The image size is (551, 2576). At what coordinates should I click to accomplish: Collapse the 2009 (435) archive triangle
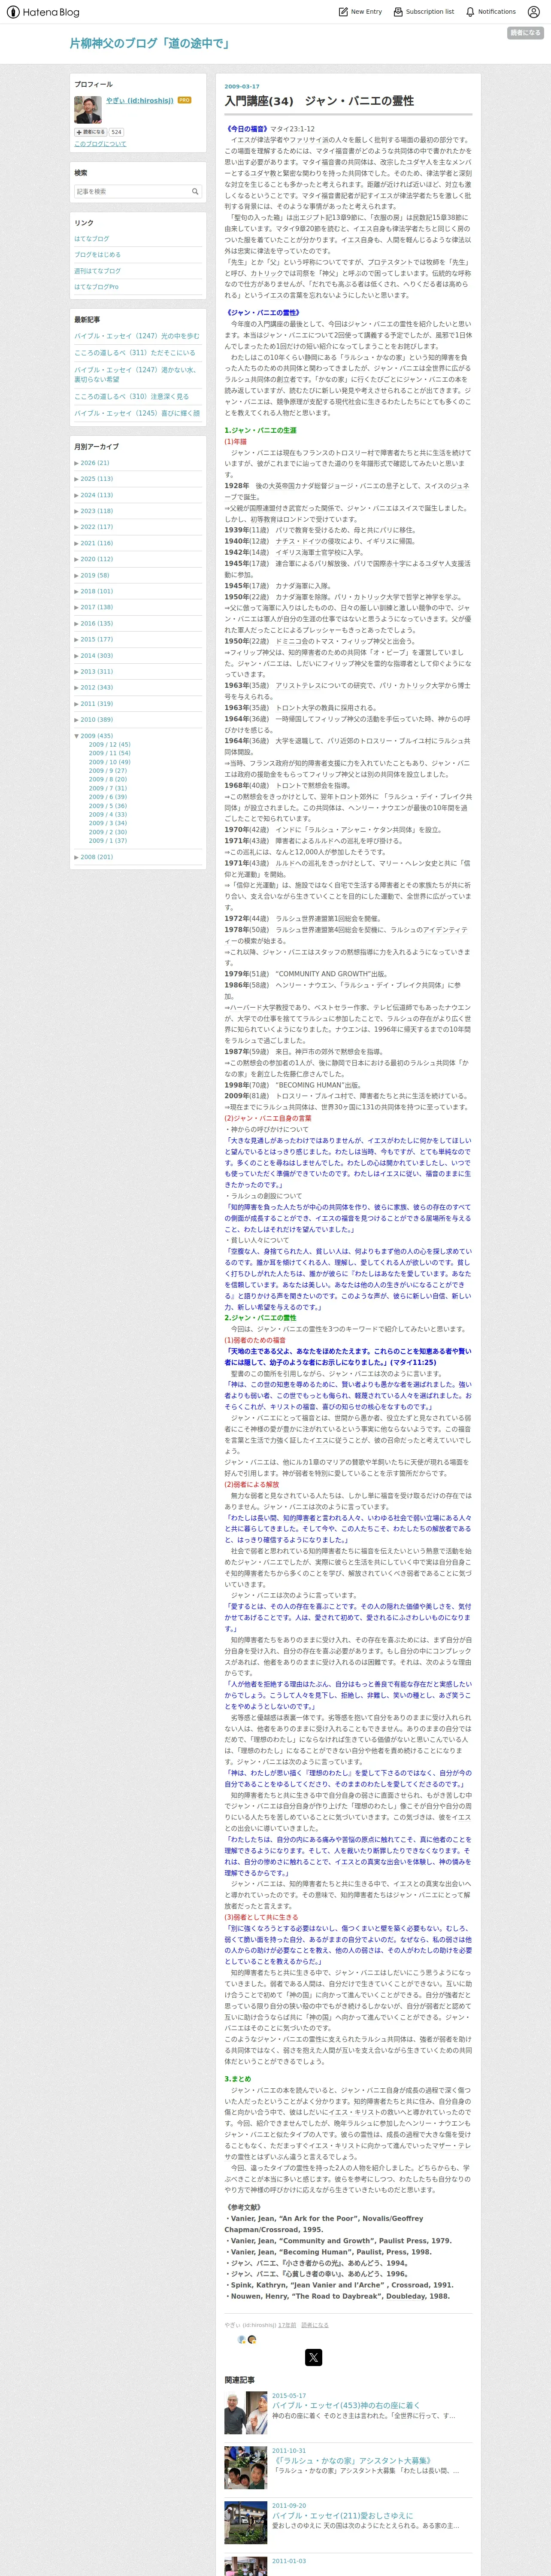click(77, 736)
